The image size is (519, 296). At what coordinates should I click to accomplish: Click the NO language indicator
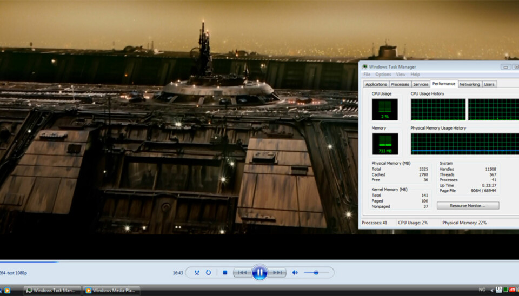[482, 290]
